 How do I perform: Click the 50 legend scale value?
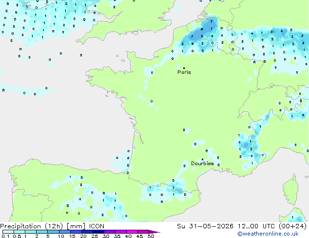[x=151, y=236]
